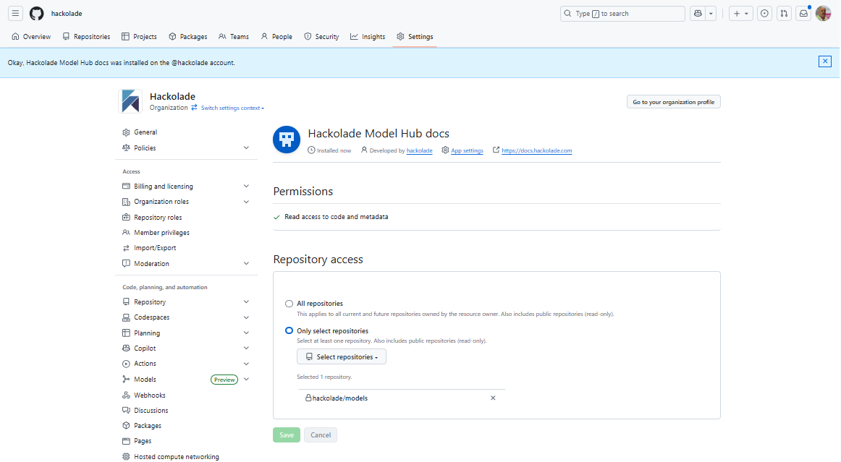Open the Select repositories dropdown
The width and height of the screenshot is (841, 462).
click(x=341, y=356)
